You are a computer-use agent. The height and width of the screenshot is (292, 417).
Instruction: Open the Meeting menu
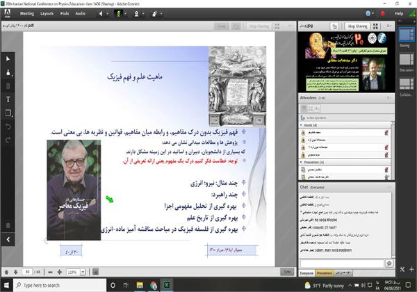click(x=26, y=13)
